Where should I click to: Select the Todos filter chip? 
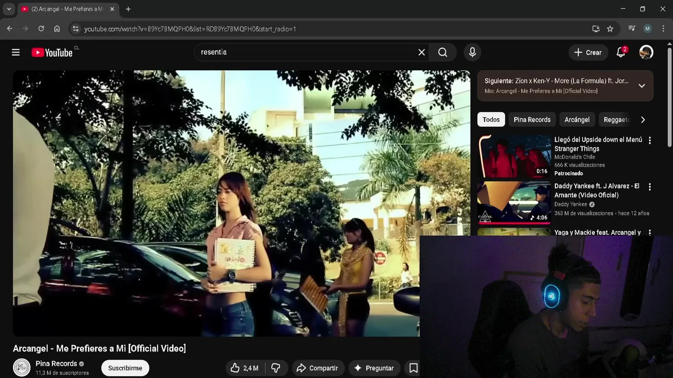[491, 120]
